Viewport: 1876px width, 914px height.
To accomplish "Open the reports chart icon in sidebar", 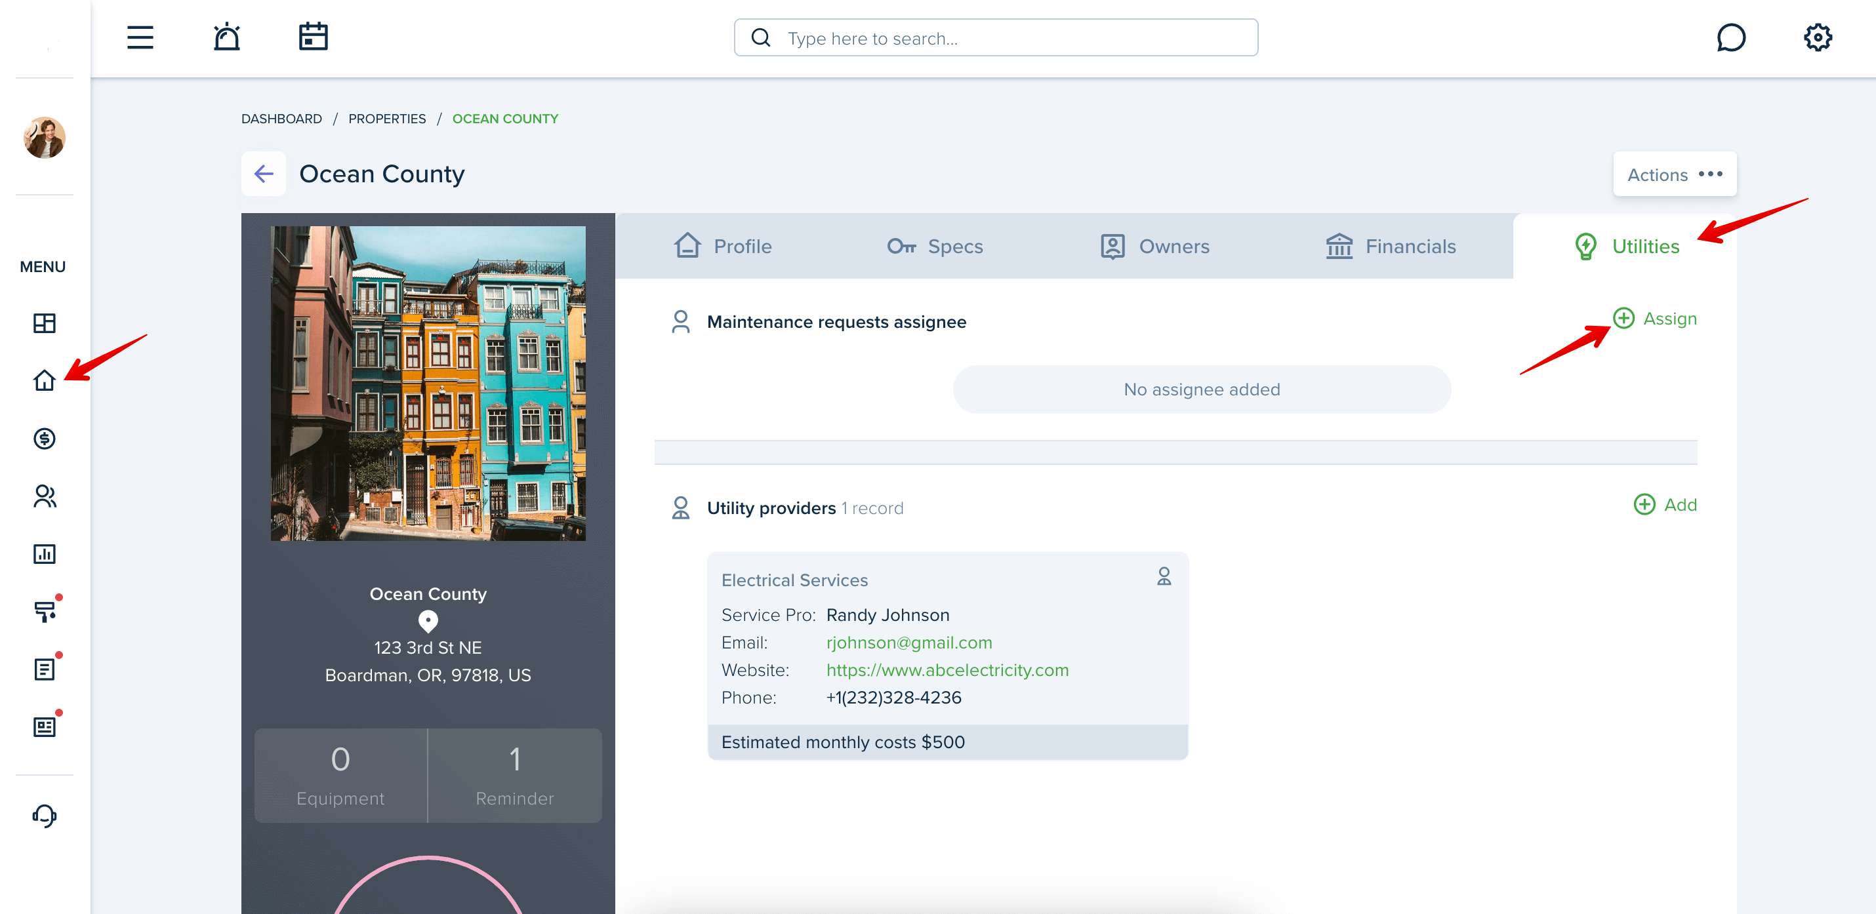I will (x=45, y=554).
